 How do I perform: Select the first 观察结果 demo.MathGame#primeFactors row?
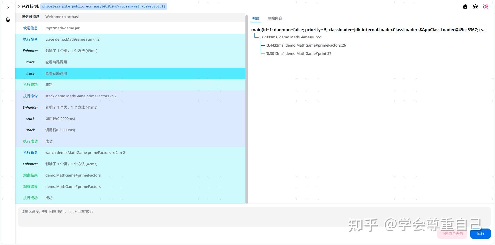click(130, 175)
